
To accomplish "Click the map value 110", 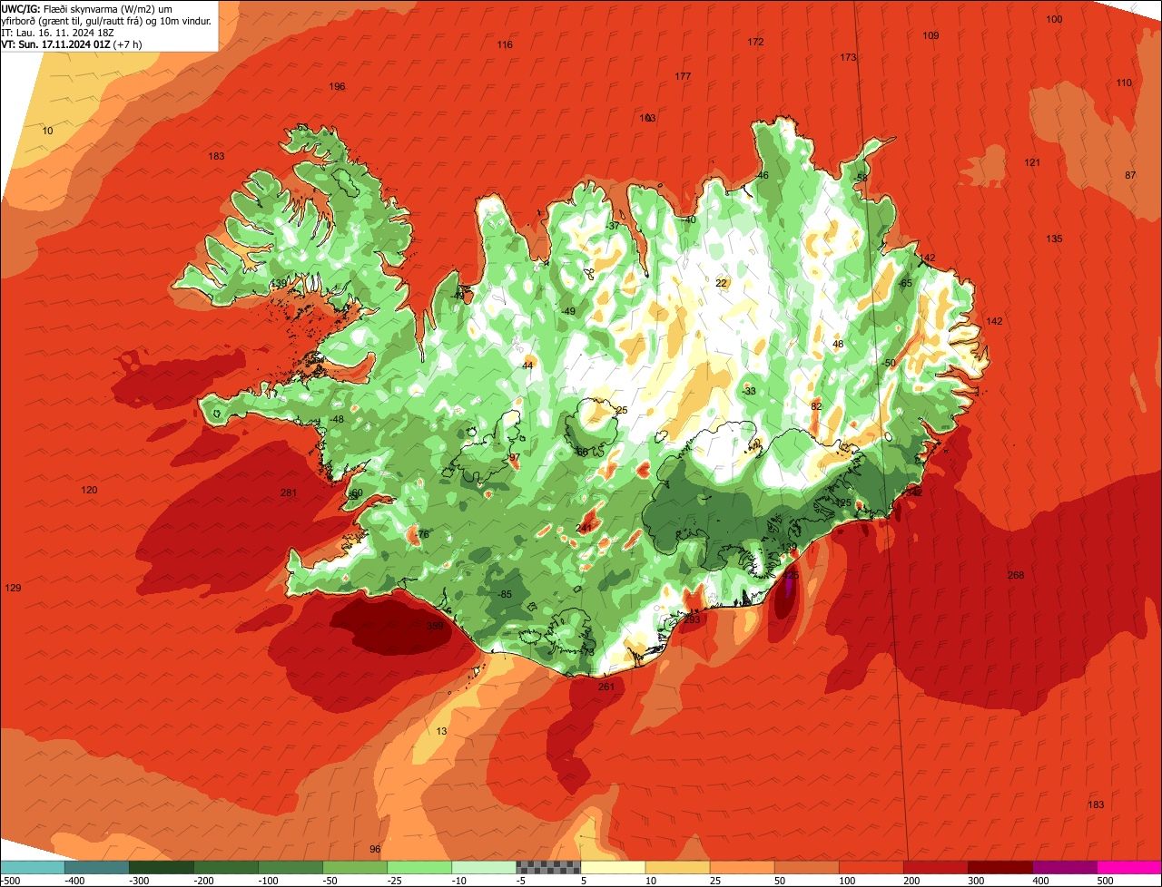I will (x=1124, y=83).
